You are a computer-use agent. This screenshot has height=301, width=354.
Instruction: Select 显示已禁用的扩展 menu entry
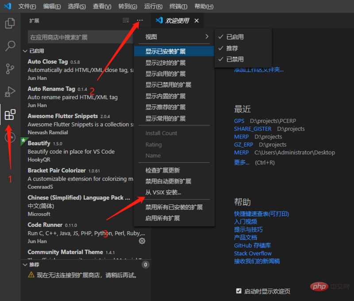tap(174, 85)
